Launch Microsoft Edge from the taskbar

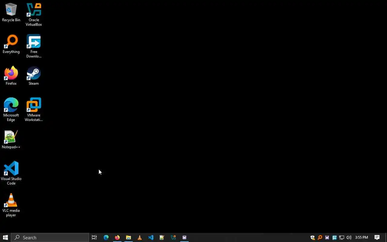point(106,237)
